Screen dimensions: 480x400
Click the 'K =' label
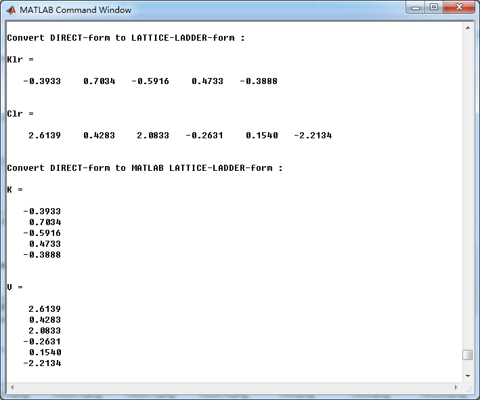[x=15, y=189]
